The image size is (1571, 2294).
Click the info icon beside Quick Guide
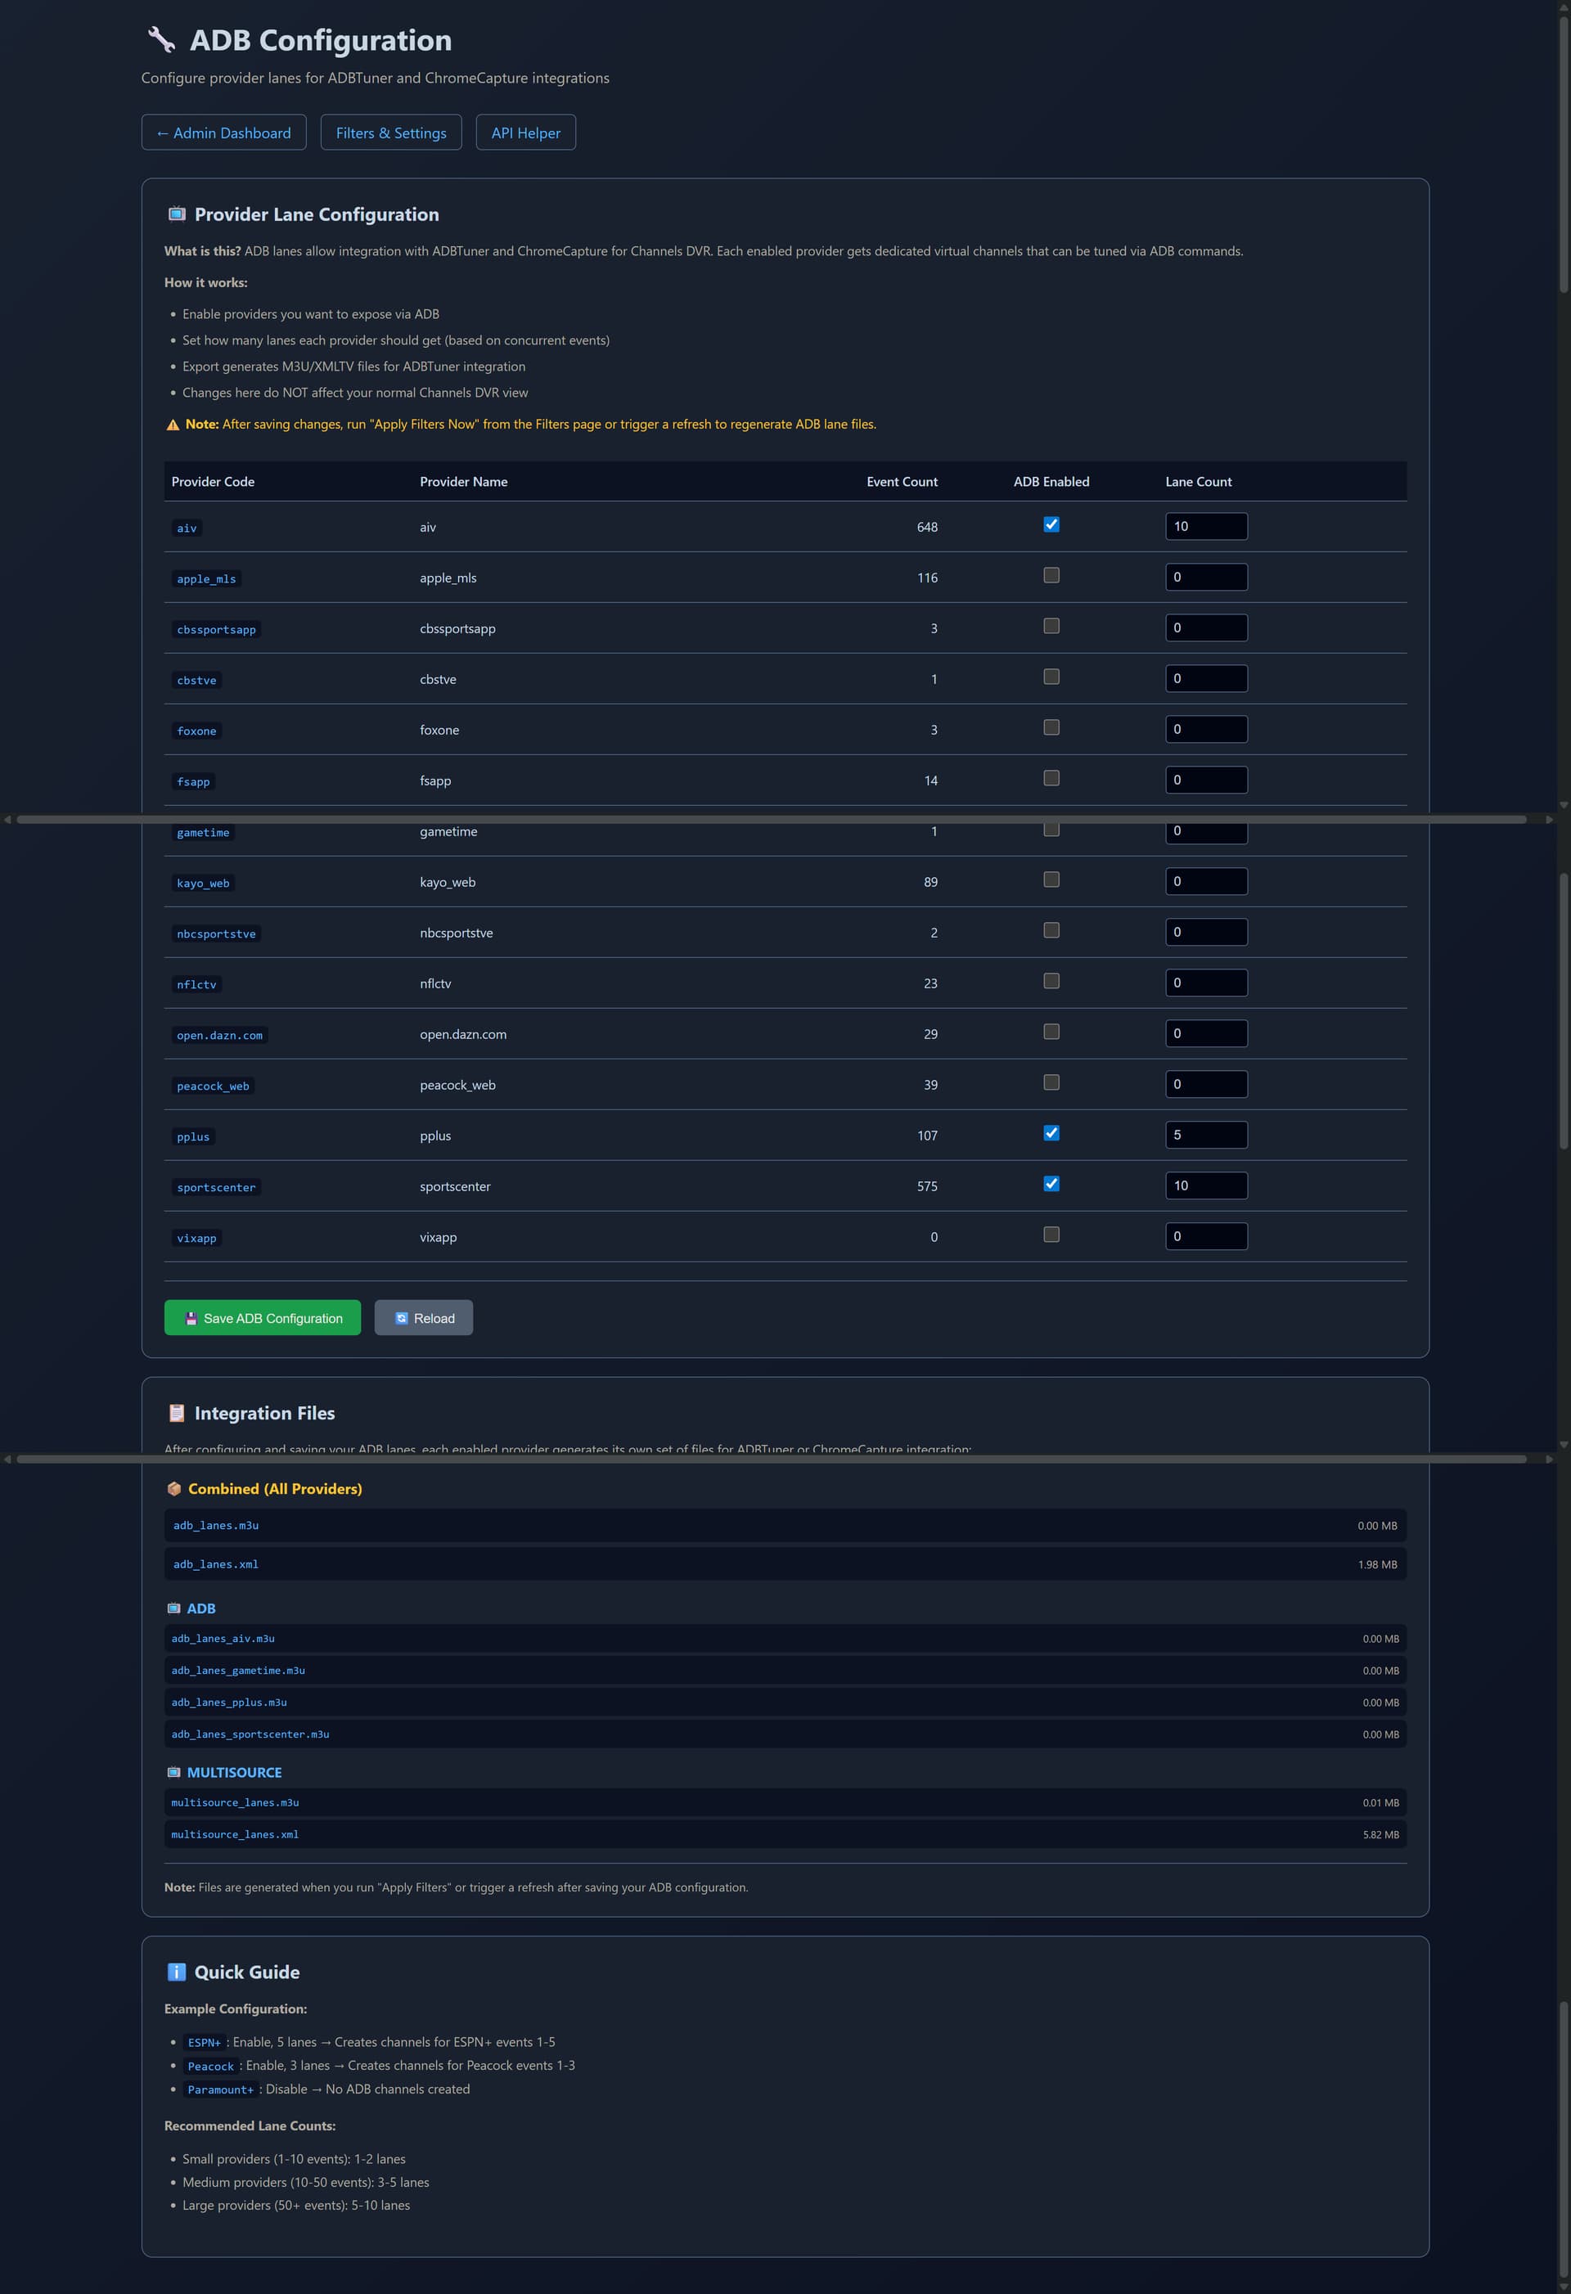[177, 1972]
